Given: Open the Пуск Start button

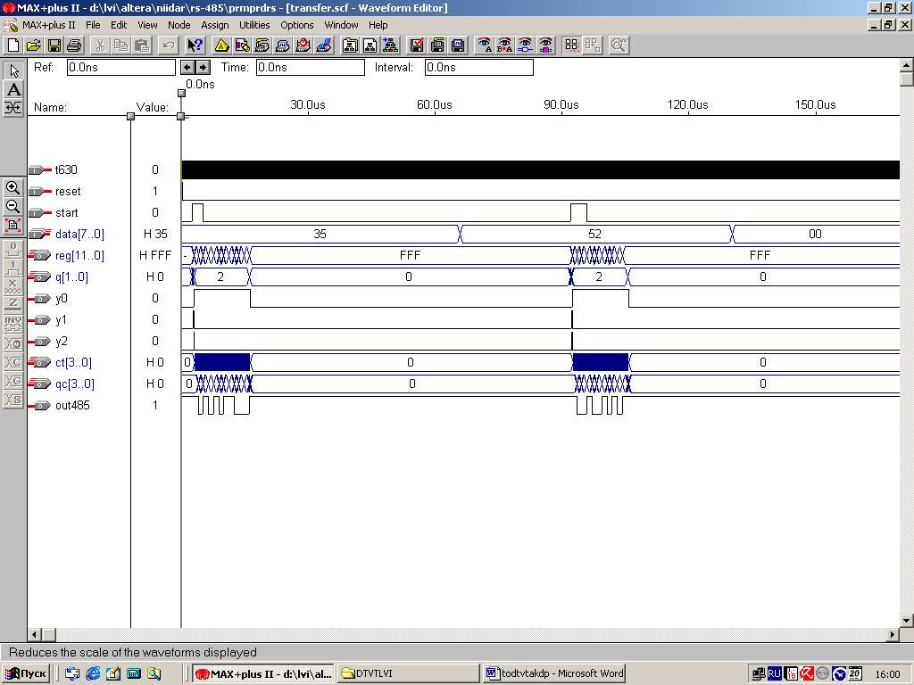Looking at the screenshot, I should pyautogui.click(x=26, y=673).
